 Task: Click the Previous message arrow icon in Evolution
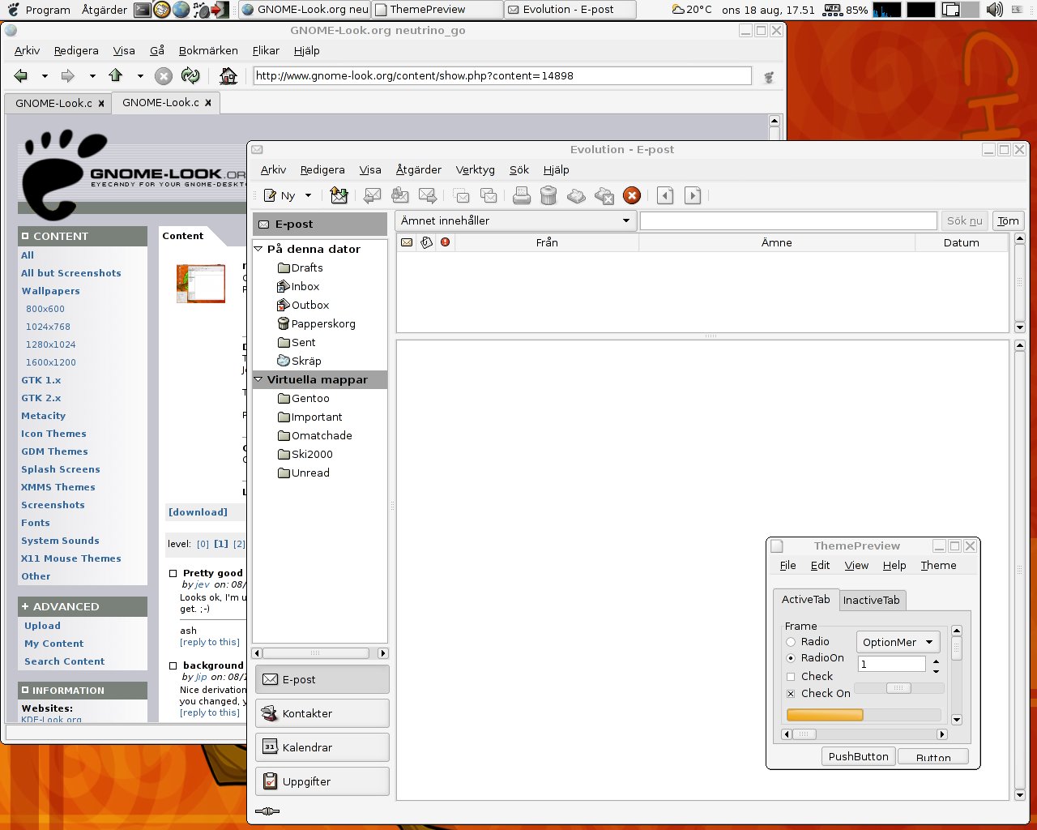coord(665,195)
